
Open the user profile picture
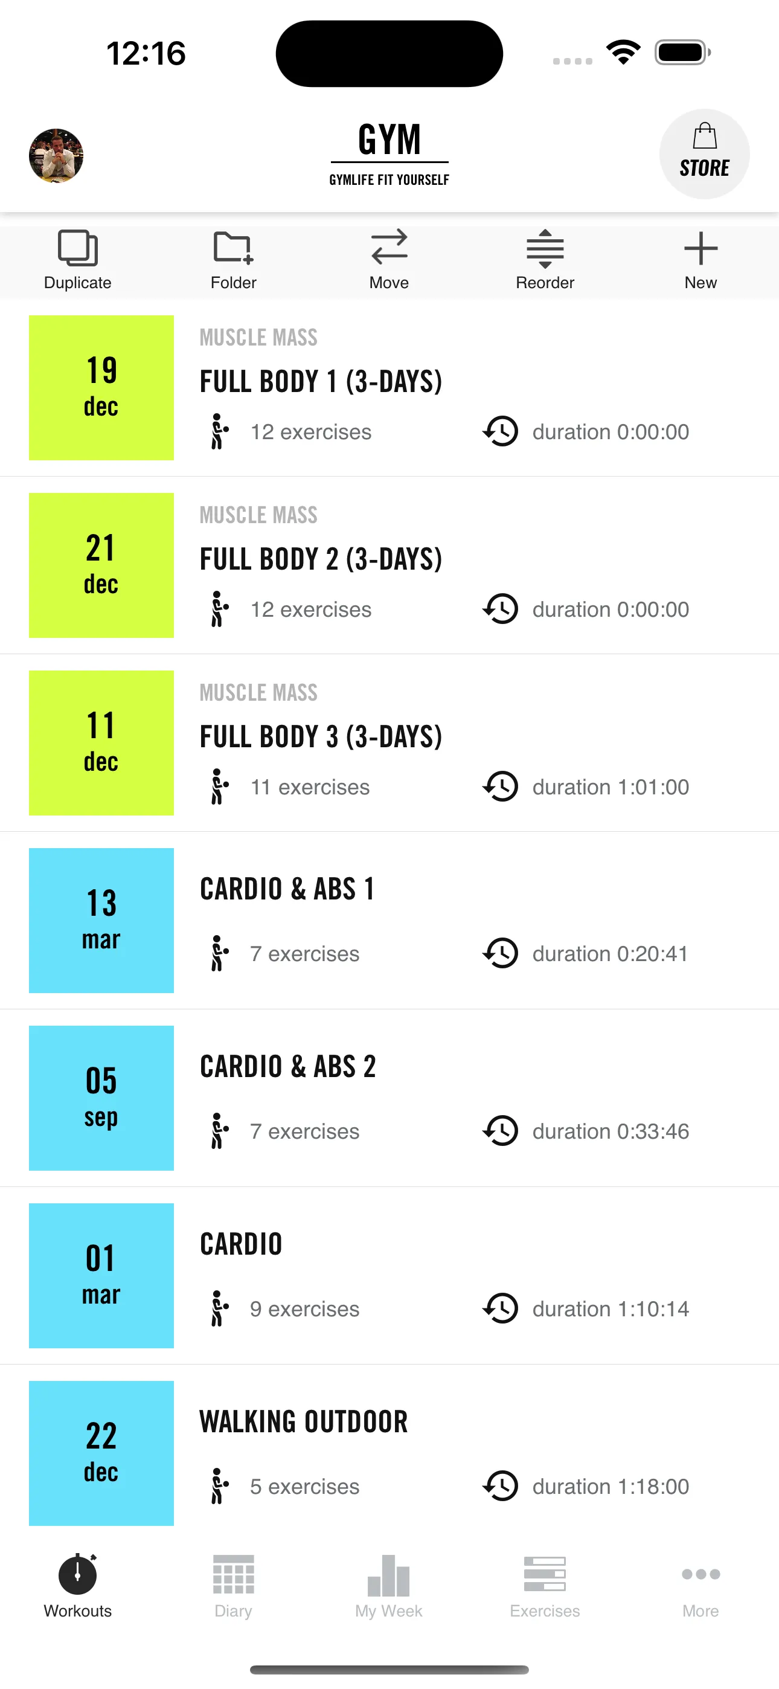(56, 155)
